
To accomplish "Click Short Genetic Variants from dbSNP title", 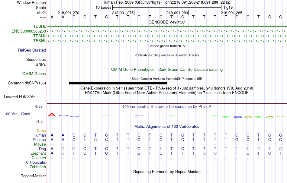I will (x=167, y=79).
